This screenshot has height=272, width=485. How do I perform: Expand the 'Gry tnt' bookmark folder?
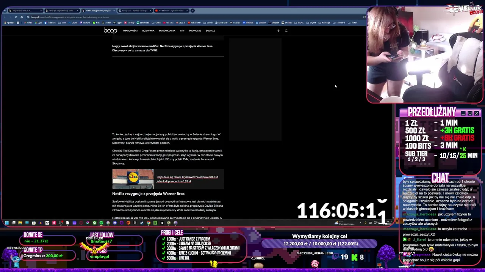pos(311,23)
